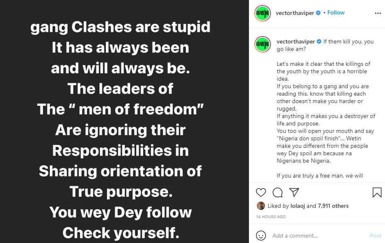Open the vectorthaviper username in the caption

[296, 42]
